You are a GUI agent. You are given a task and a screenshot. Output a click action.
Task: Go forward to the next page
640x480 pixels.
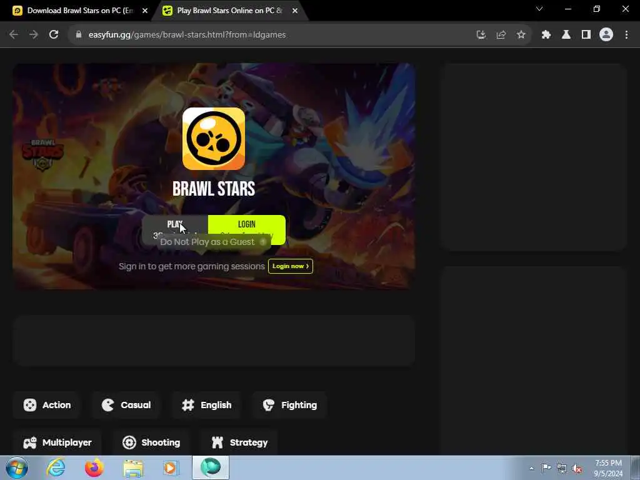point(34,35)
